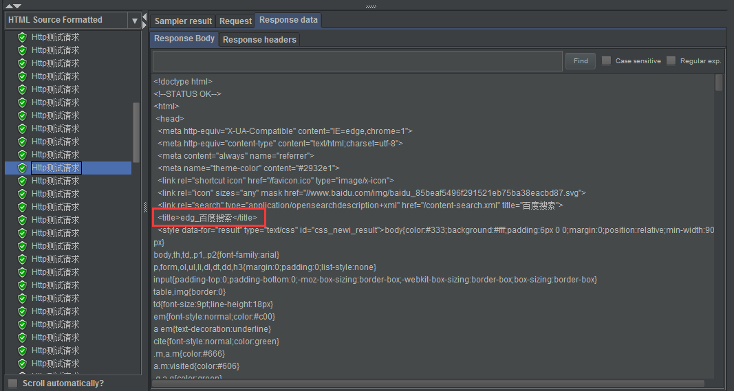This screenshot has width=734, height=391.
Task: Click the X-UA-Compatible meta line
Action: click(285, 131)
